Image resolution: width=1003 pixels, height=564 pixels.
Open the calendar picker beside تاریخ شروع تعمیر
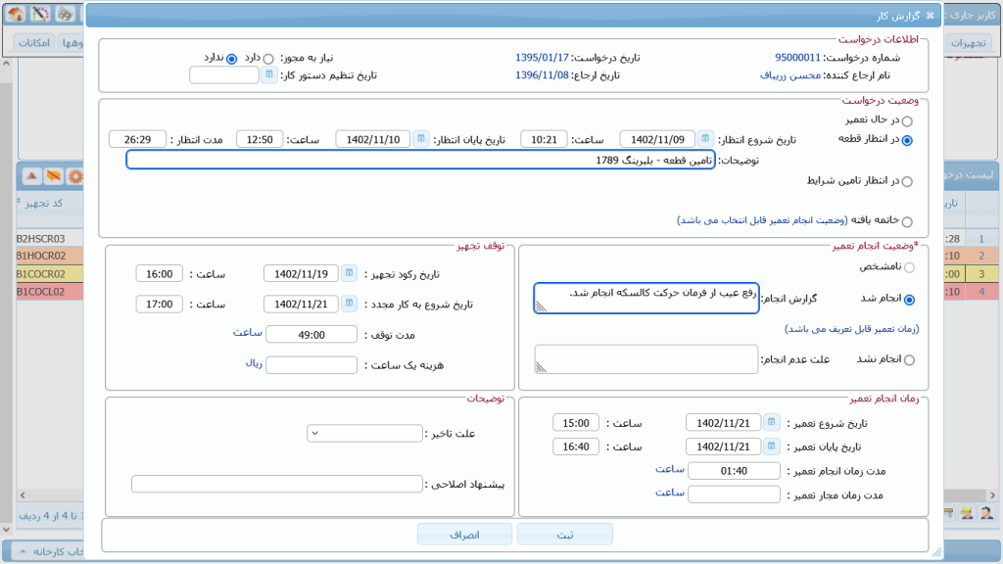point(773,422)
